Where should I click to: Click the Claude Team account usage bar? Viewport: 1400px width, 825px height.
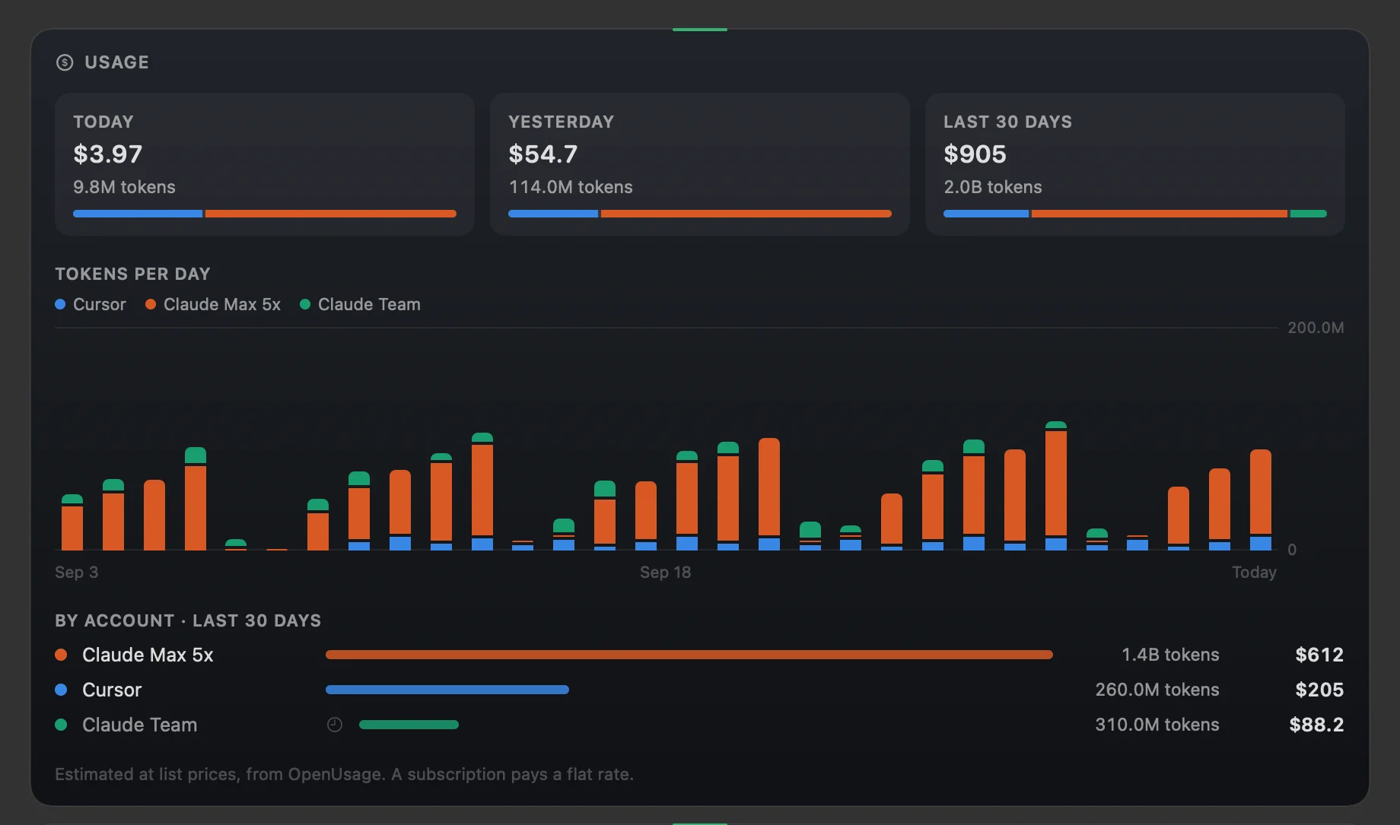click(x=409, y=725)
